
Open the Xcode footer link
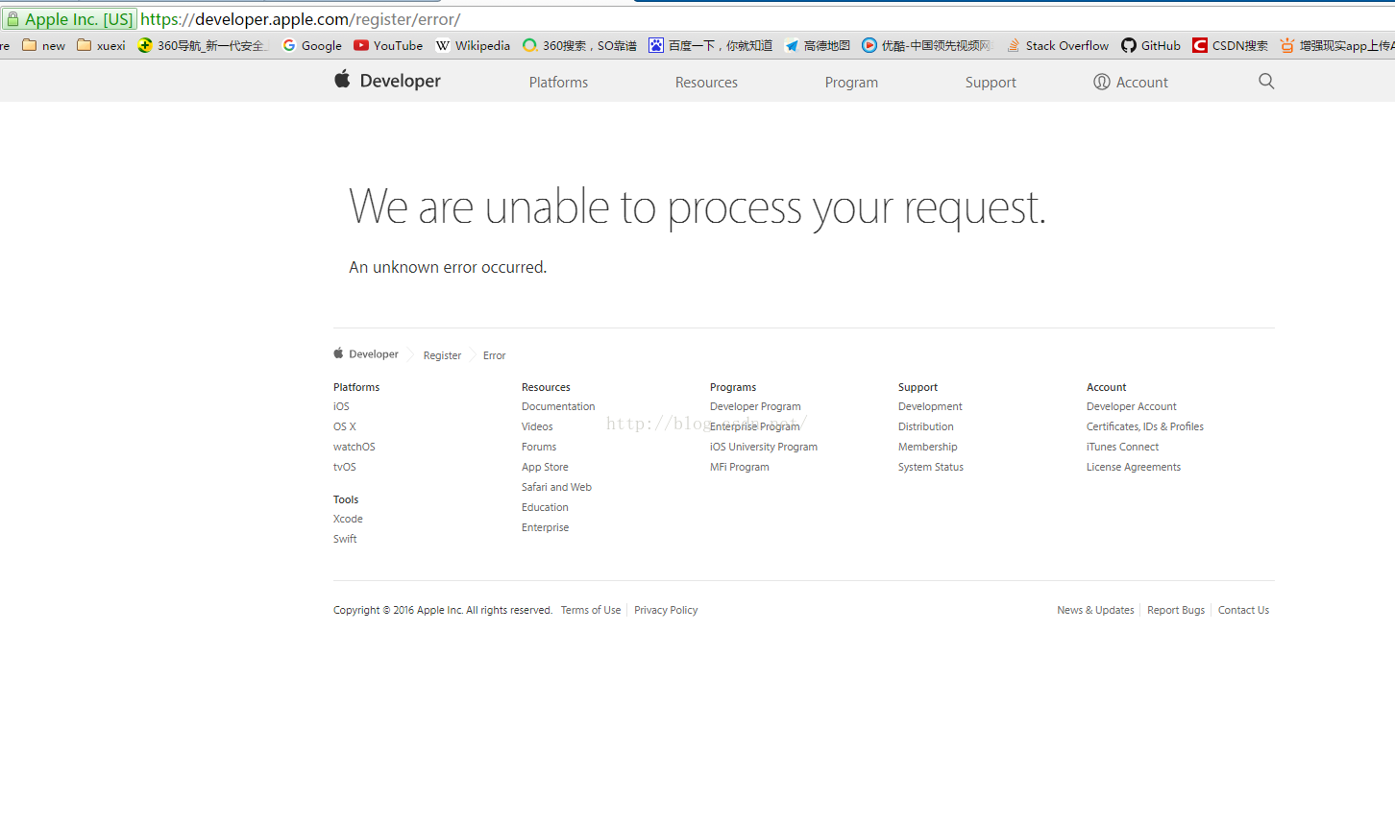coord(348,519)
